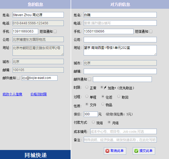This screenshot has height=159, width=169.
Task: Click sender company field 北京博捷东方国际物流
Action: (x=38, y=39)
